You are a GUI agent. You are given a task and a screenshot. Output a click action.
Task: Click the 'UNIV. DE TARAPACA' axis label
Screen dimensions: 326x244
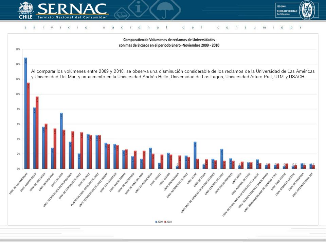pyautogui.click(x=297, y=182)
